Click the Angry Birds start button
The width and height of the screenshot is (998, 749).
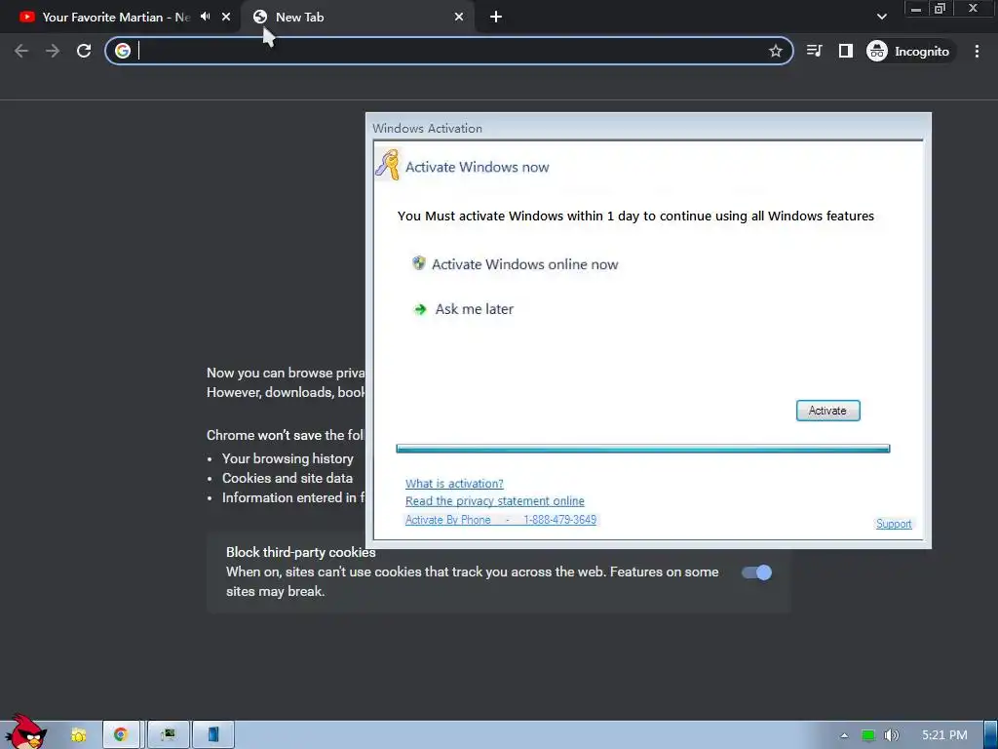[24, 732]
